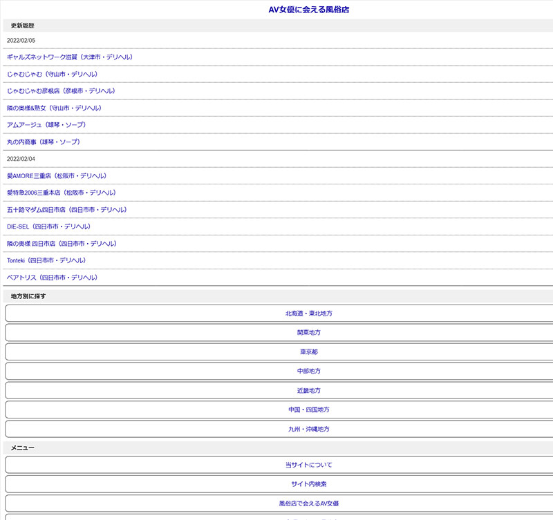553x520 pixels.
Task: Open the Tonteki listing link
Action: [46, 260]
